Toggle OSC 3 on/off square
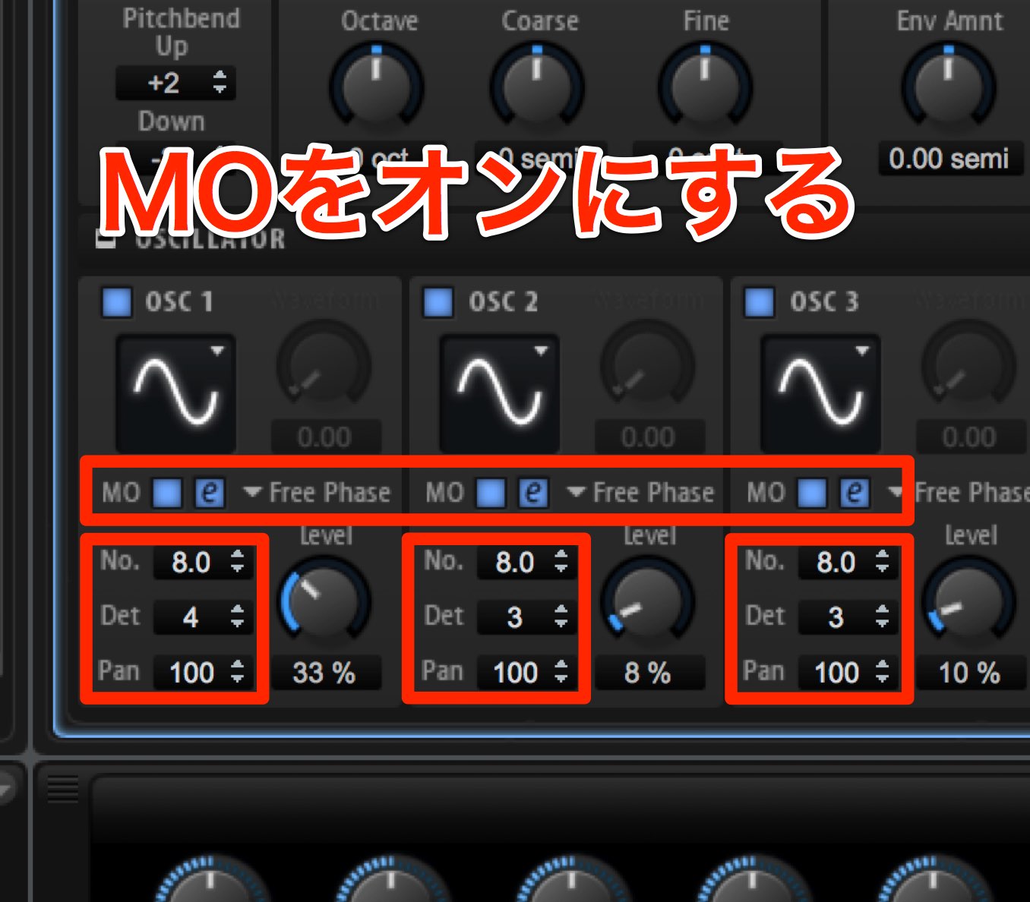Screen dimensions: 1030x902 point(760,301)
